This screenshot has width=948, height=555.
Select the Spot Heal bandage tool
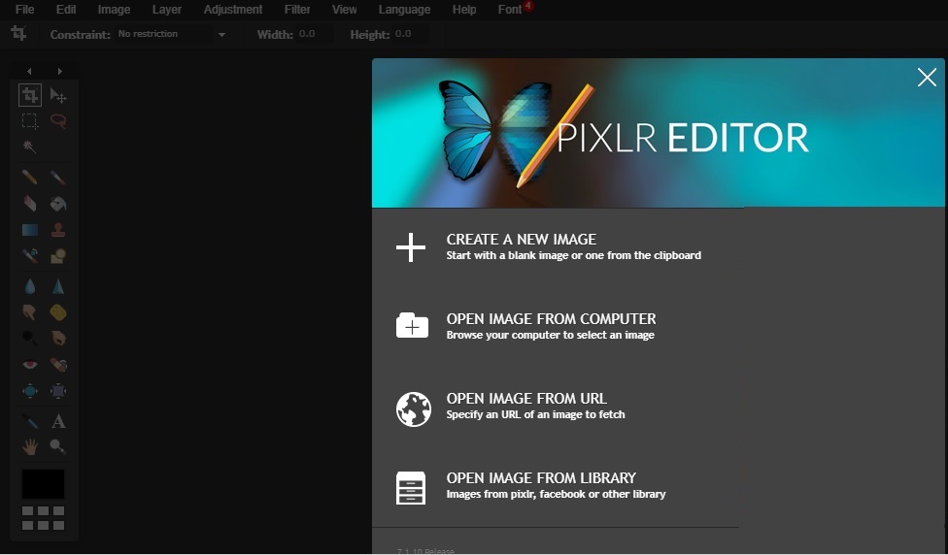click(58, 365)
